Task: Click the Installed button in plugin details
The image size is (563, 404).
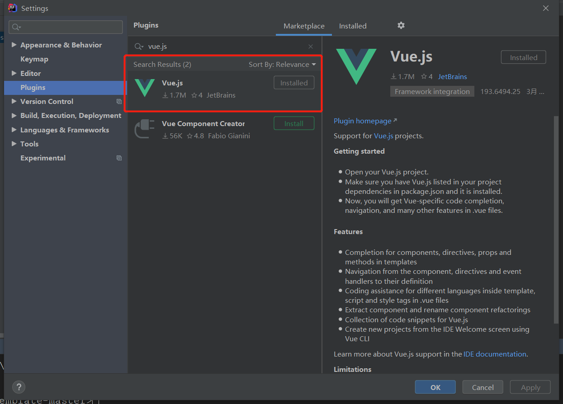Action: [524, 57]
